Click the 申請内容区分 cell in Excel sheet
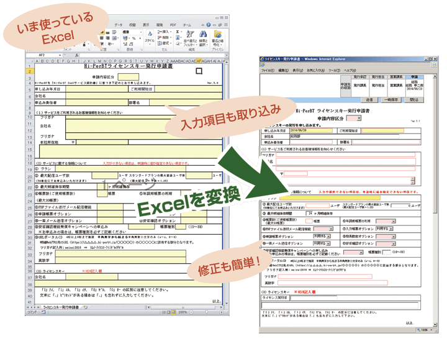The height and width of the screenshot is (342, 447). pos(129,77)
